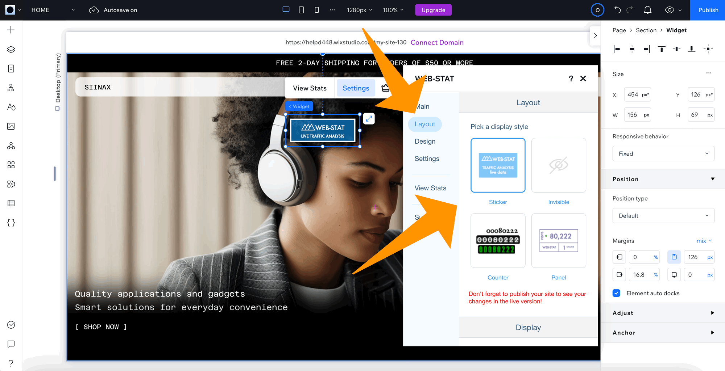Screen dimensions: 725x371
Task: Switch to Tablet breakpoint icon
Action: tap(301, 10)
